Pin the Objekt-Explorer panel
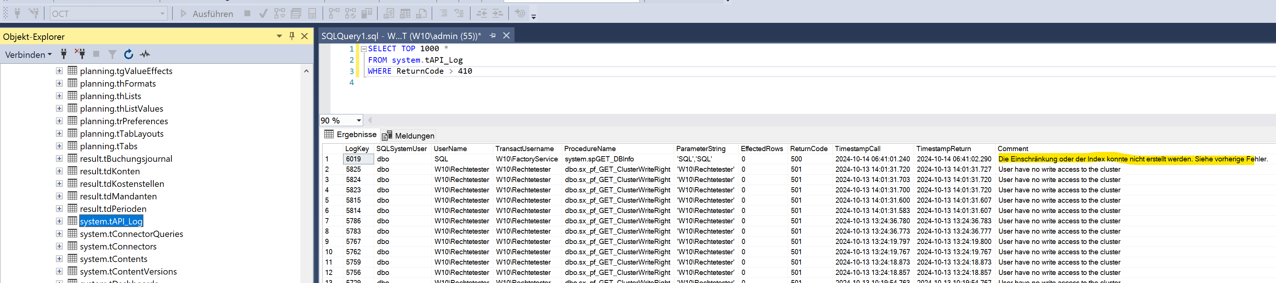Viewport: 1276px width, 283px height. (292, 36)
